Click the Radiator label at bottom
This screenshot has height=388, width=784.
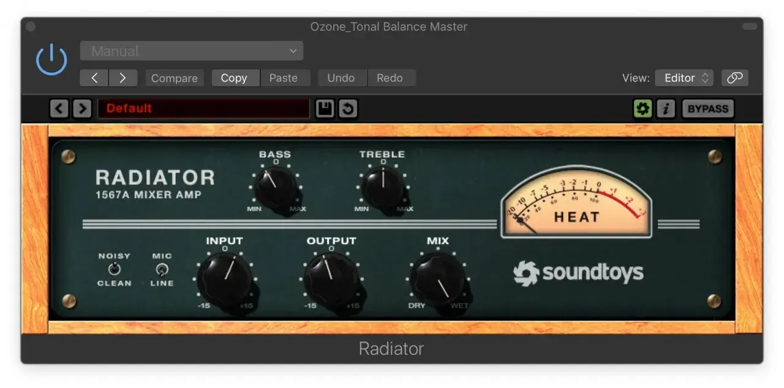click(x=391, y=349)
